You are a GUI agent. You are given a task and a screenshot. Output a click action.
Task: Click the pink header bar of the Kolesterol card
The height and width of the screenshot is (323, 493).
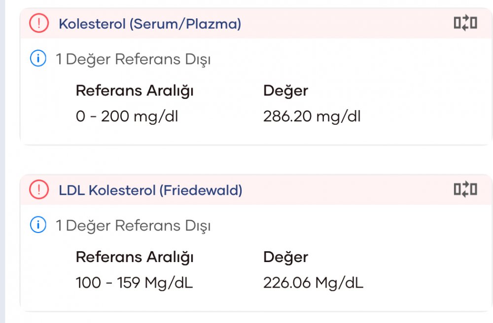pyautogui.click(x=345, y=24)
